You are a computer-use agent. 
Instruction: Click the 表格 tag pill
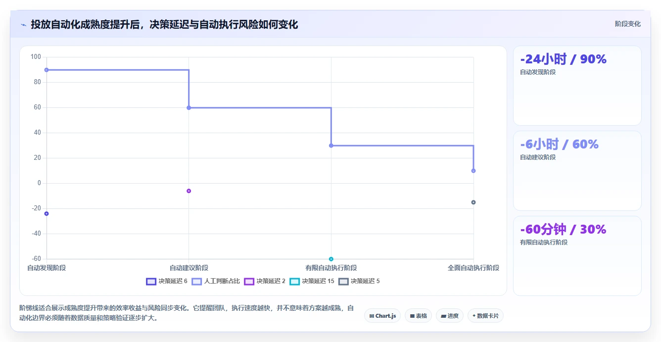[418, 316]
